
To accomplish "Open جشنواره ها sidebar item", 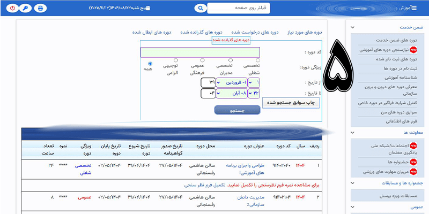I will (x=399, y=162).
